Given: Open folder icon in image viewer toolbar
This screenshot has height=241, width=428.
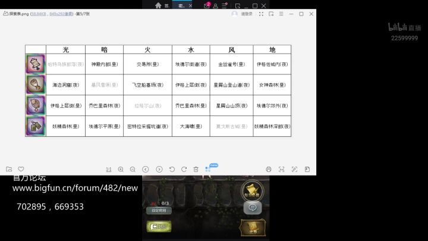Looking at the screenshot, I should (9, 169).
